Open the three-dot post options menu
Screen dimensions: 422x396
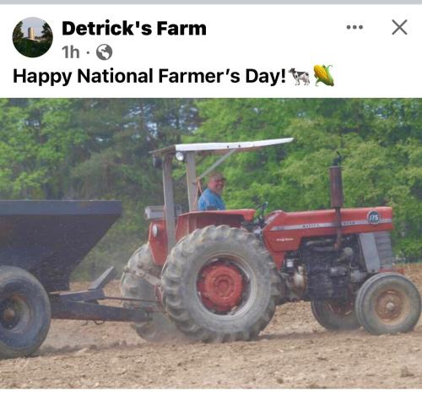tap(354, 27)
